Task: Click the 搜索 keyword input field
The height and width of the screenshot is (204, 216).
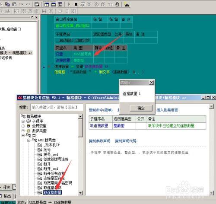Action: [57, 107]
